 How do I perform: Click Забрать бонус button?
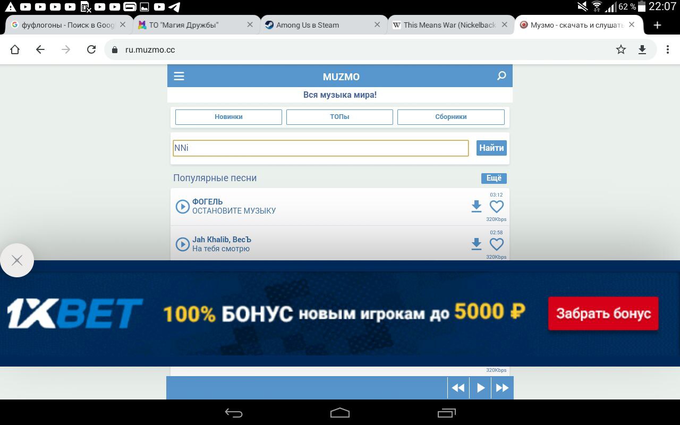[603, 313]
